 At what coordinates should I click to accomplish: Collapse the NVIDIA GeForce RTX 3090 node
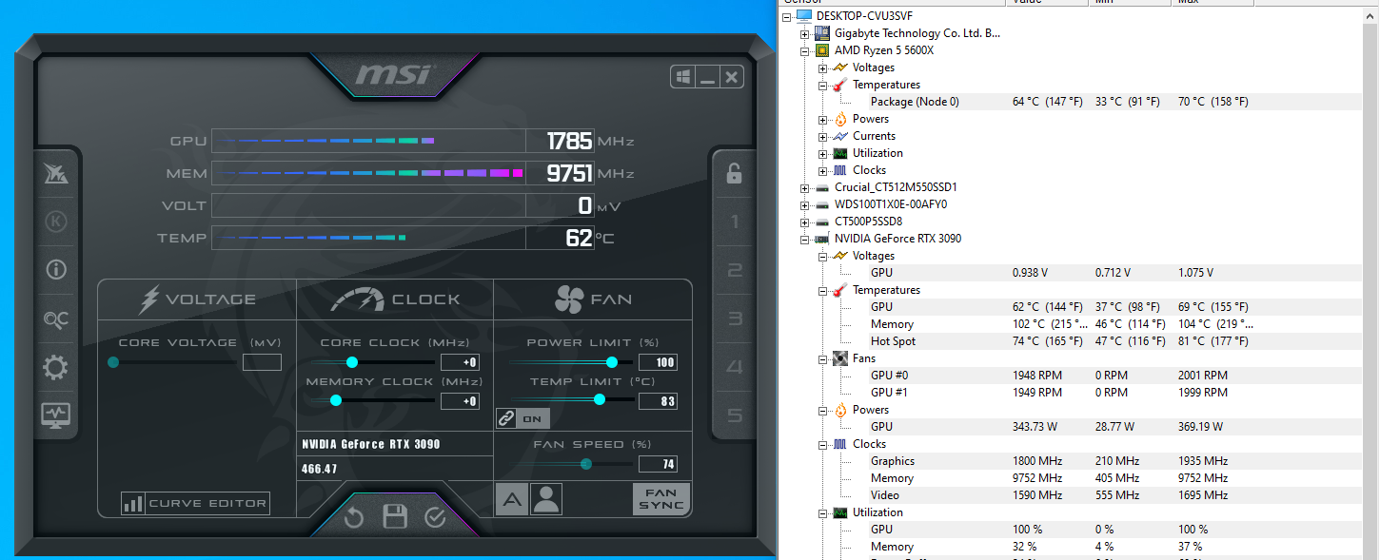click(805, 239)
